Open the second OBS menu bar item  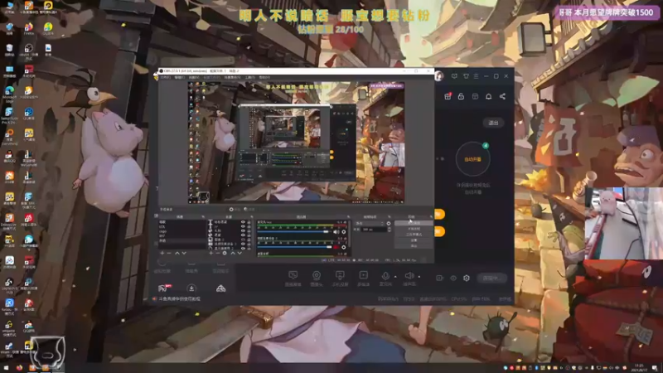pos(180,78)
